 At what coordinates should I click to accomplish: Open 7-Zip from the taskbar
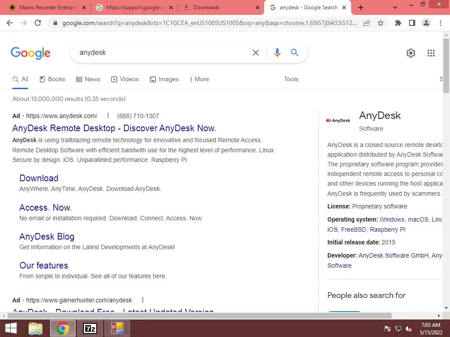pos(90,328)
